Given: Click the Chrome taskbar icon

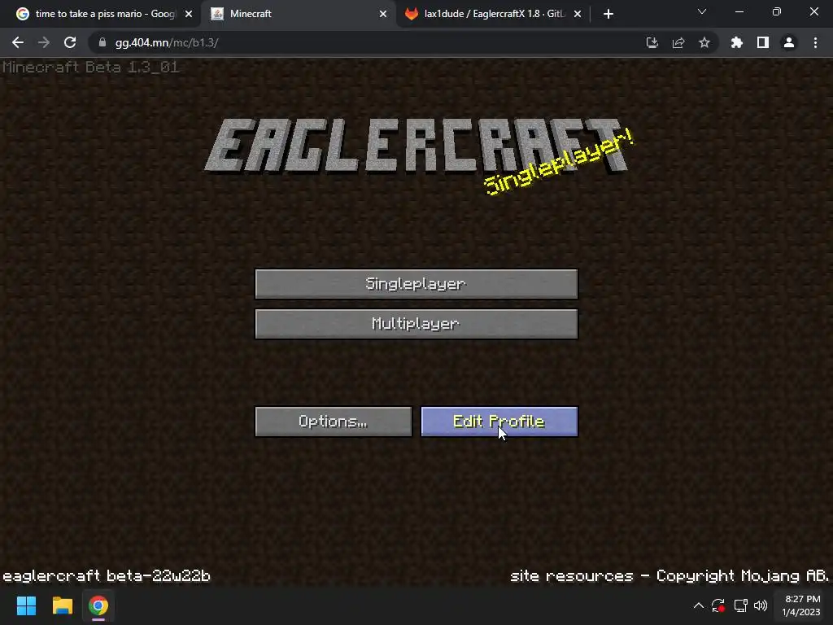Looking at the screenshot, I should click(98, 605).
